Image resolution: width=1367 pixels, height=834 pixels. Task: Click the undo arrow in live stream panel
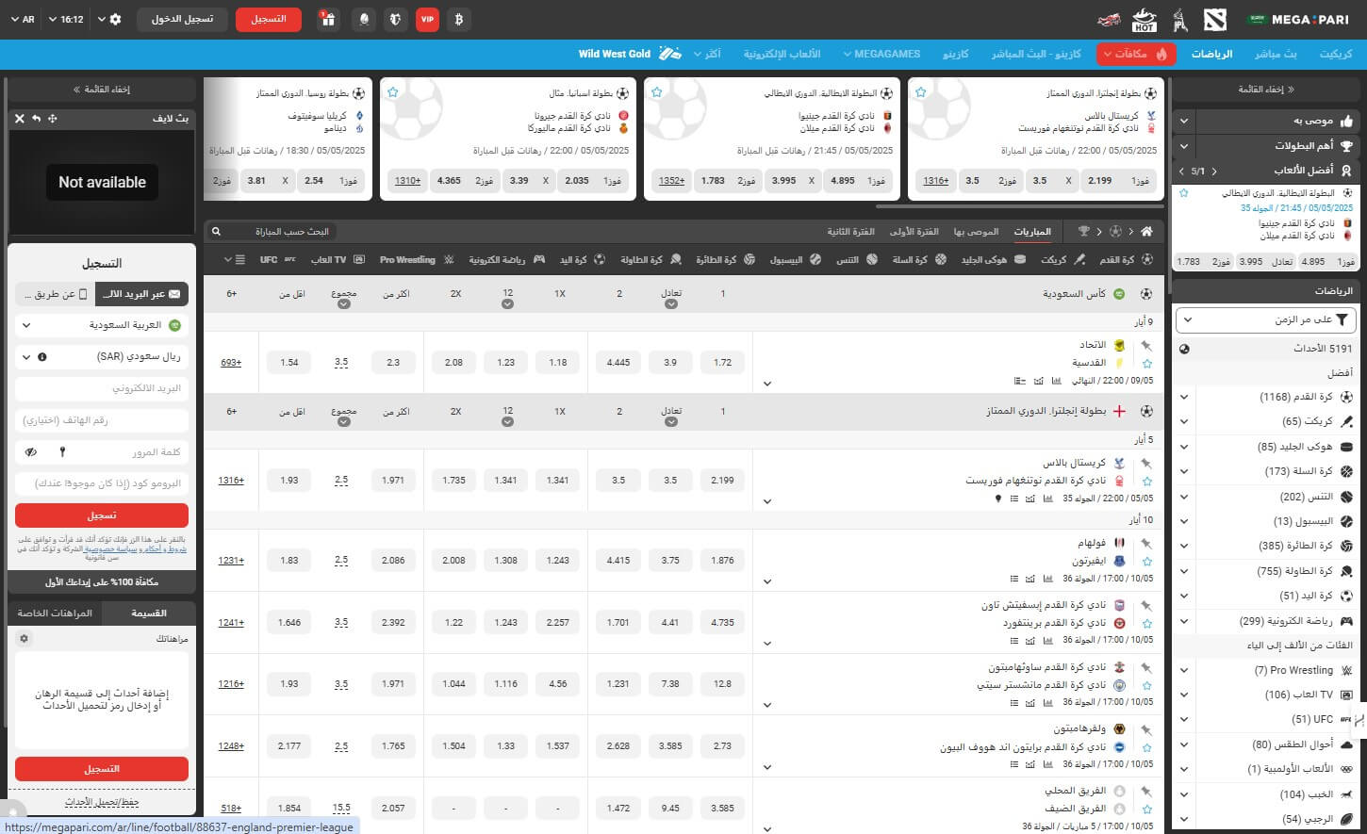point(36,119)
